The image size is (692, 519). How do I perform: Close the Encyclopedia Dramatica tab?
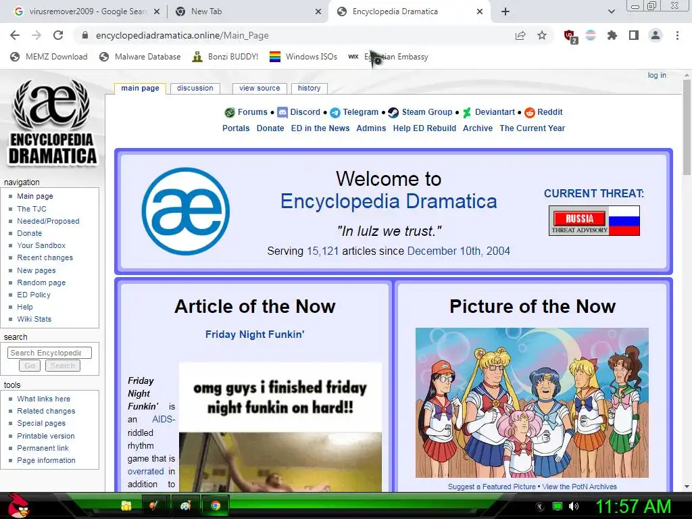[480, 12]
